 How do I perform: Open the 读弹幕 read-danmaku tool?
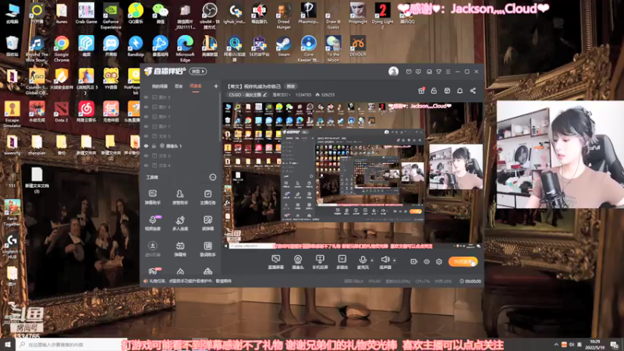[207, 223]
